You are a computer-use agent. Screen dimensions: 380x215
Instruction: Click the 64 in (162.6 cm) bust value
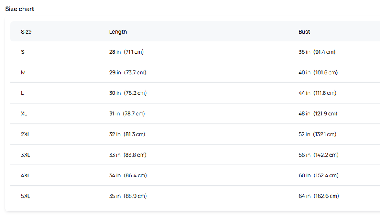319,196
